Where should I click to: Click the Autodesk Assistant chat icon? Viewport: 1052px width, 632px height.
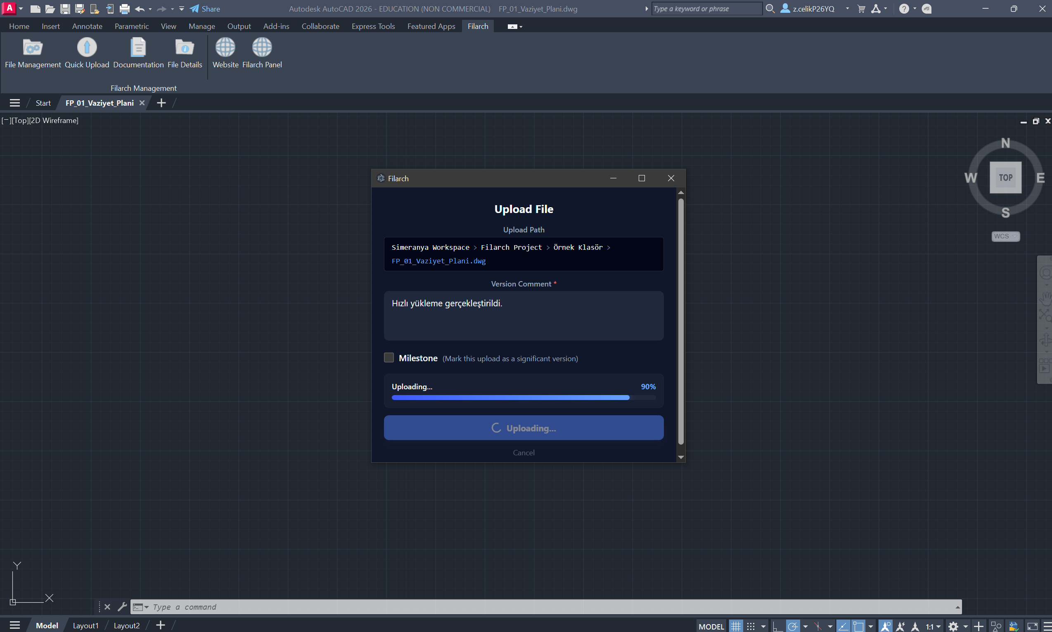tap(927, 9)
